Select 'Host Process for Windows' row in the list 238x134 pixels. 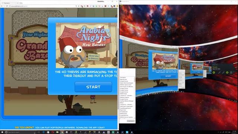point(127,87)
